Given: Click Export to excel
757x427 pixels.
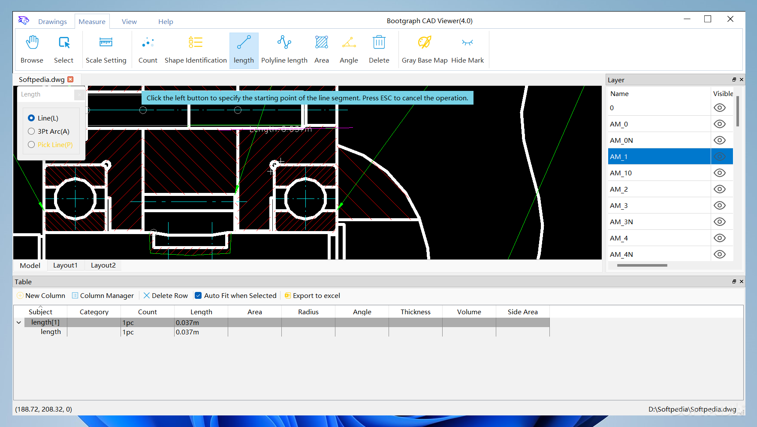Looking at the screenshot, I should 312,295.
